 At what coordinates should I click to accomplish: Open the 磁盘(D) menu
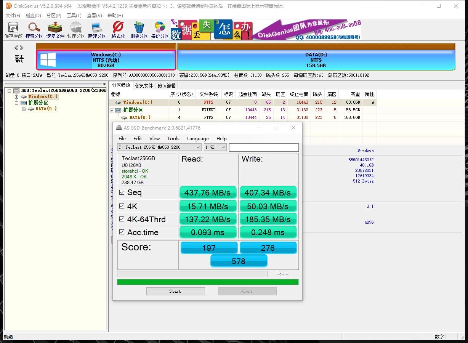[33, 16]
